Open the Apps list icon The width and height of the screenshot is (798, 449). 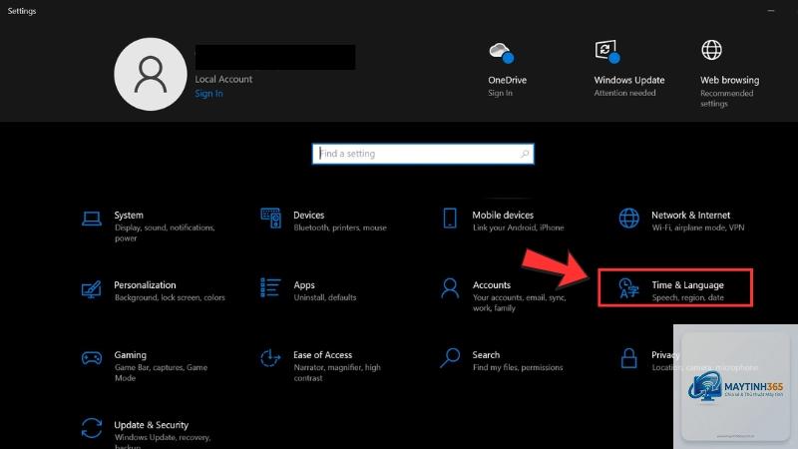tap(270, 287)
